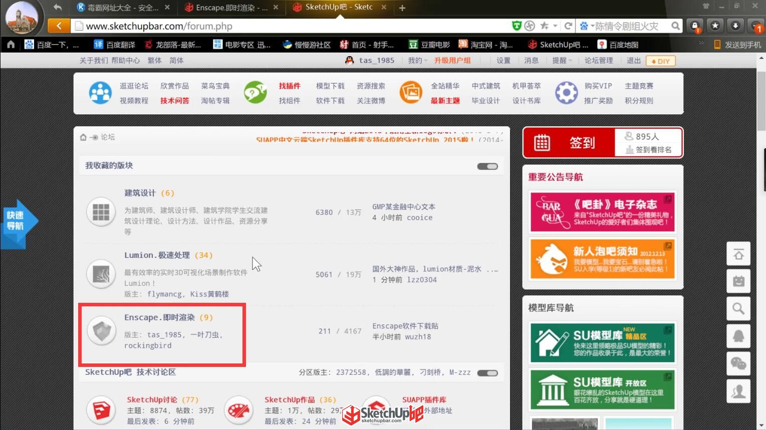This screenshot has width=766, height=430.
Task: Expand the 我的 dropdown menu
Action: coord(417,61)
